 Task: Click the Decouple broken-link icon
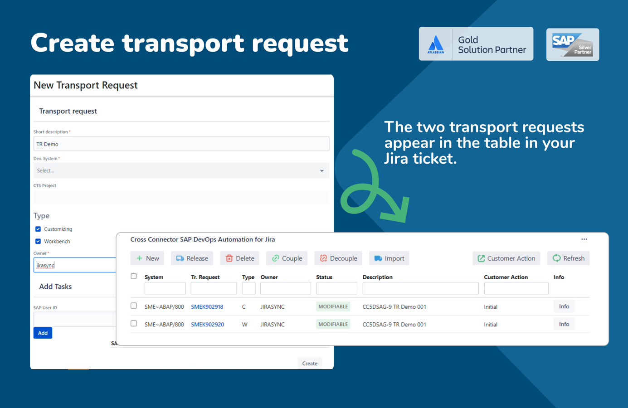click(x=323, y=258)
